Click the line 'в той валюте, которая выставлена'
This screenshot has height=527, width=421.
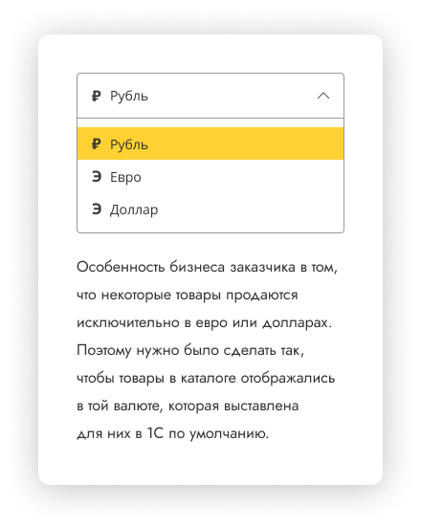[188, 406]
